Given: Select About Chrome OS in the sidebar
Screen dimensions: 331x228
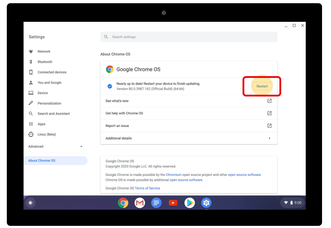Looking at the screenshot, I should click(42, 160).
